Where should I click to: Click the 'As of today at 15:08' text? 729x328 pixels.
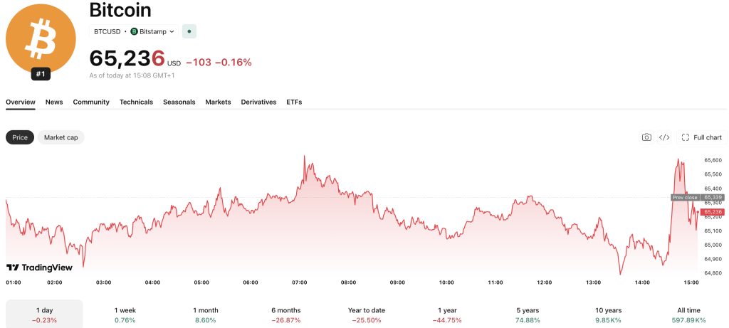point(132,75)
